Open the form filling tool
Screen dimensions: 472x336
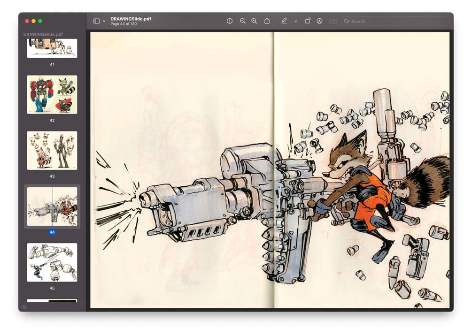tap(333, 21)
